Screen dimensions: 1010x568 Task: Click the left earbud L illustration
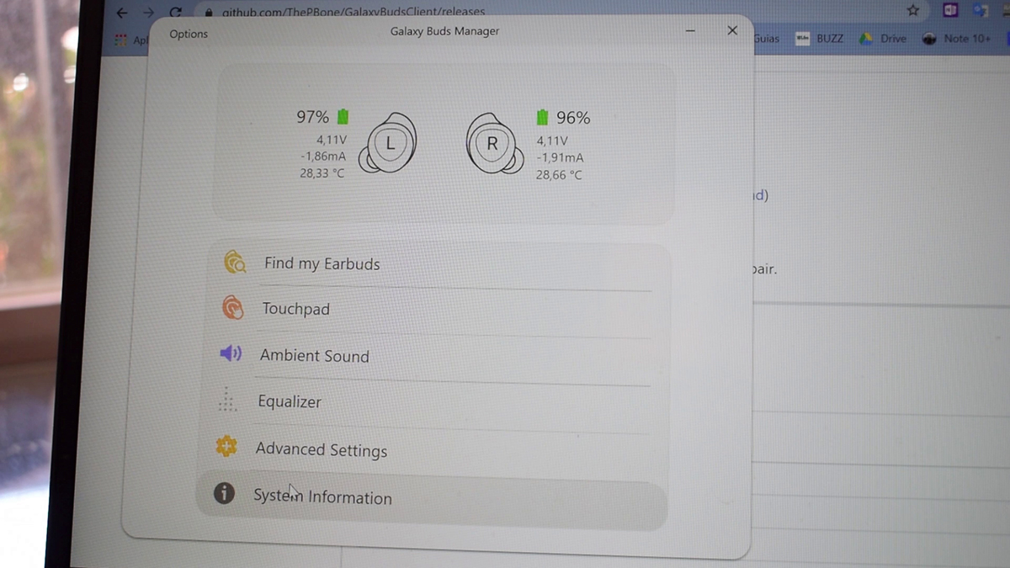387,144
